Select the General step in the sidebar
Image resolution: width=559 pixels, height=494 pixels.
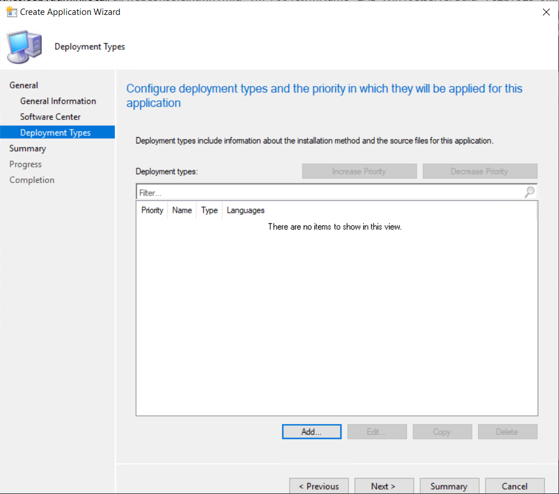click(24, 85)
